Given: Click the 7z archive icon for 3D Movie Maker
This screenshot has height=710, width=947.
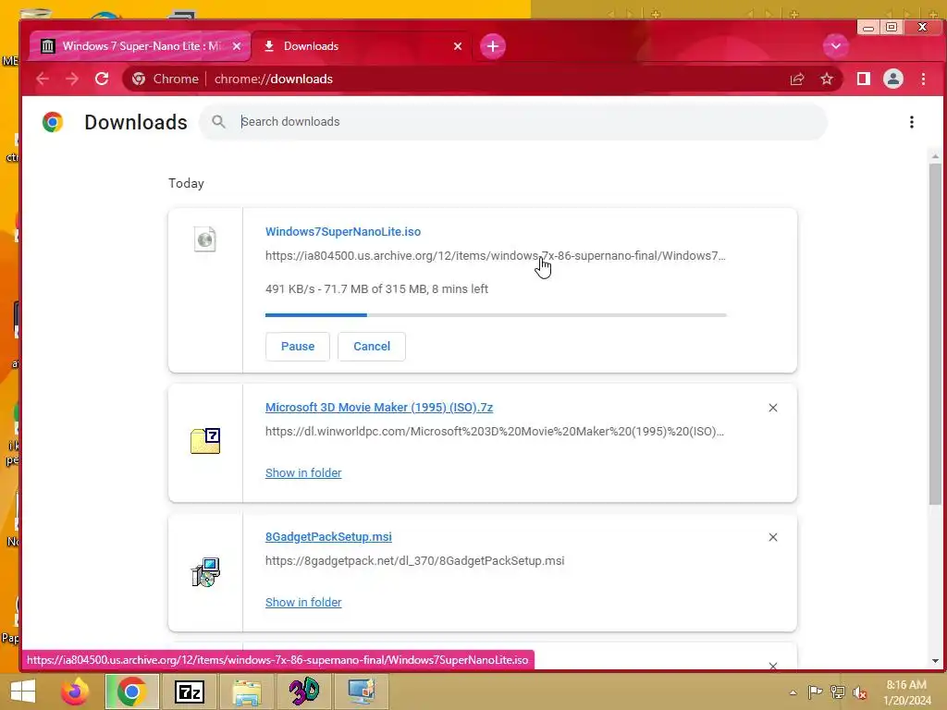Looking at the screenshot, I should pos(205,441).
